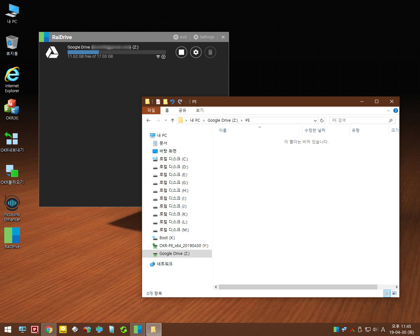This screenshot has width=420, height=336.
Task: Select 휴지통 recycle bin desktop icon
Action: pyautogui.click(x=12, y=46)
